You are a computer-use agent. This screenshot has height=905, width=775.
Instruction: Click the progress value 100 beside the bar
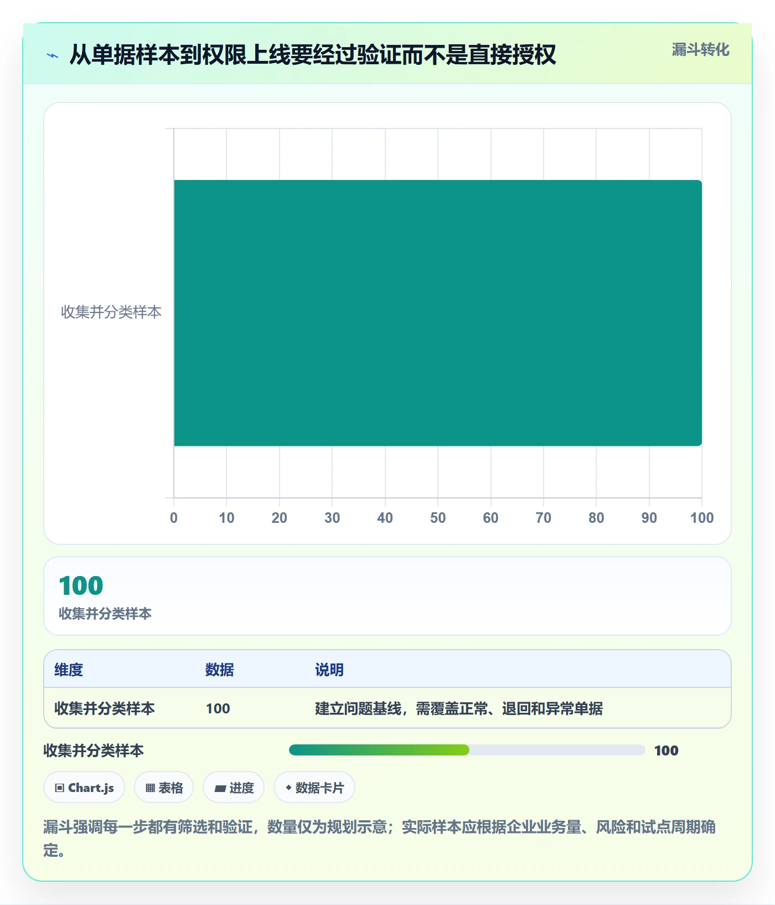[666, 750]
